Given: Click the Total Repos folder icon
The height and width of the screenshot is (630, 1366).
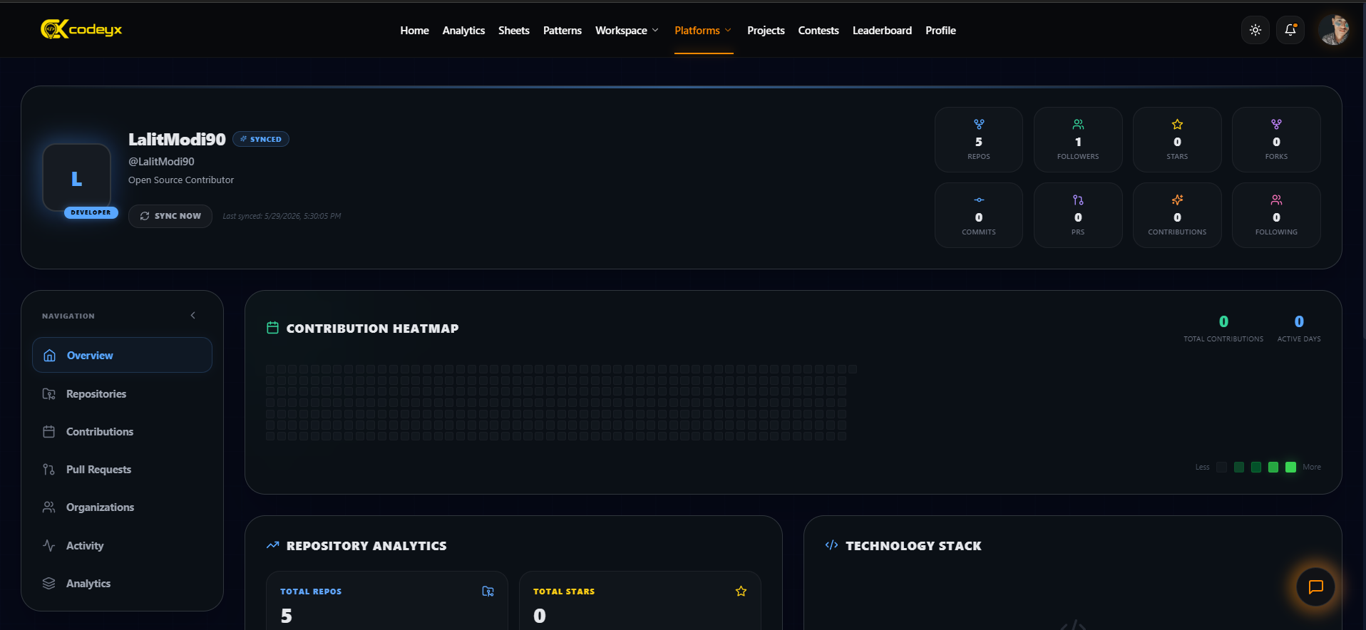Looking at the screenshot, I should 488,591.
